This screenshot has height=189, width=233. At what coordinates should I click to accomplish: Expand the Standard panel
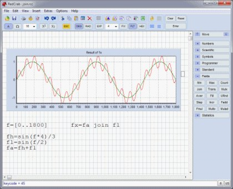[212, 69]
